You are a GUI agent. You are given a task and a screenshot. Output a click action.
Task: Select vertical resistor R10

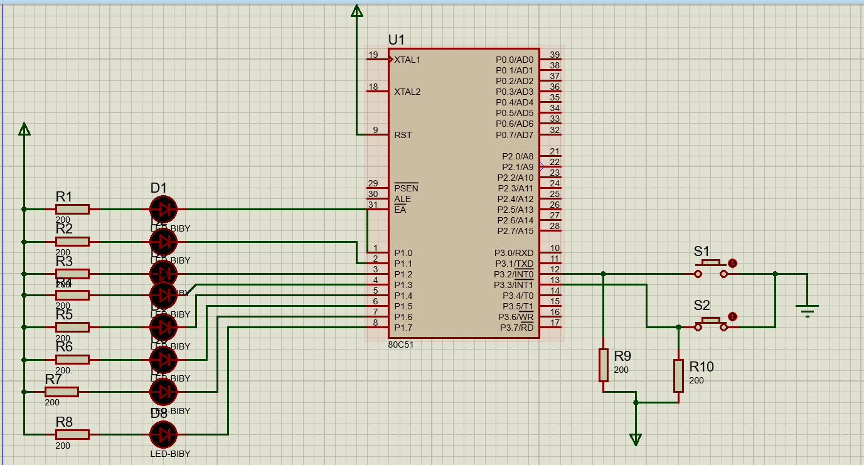tap(678, 375)
